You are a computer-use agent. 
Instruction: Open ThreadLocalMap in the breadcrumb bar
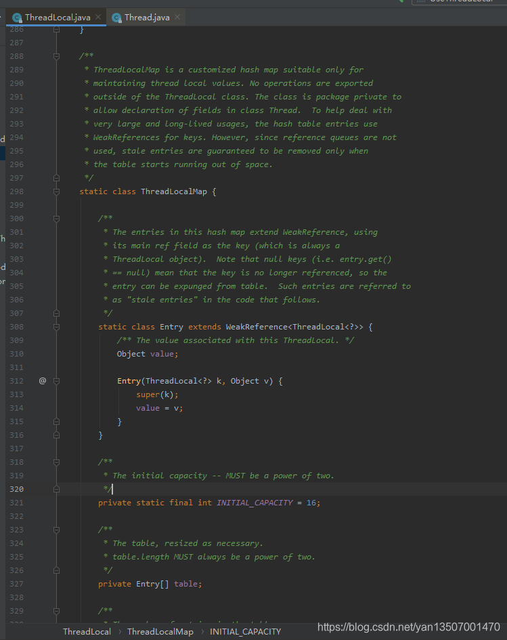tap(160, 631)
